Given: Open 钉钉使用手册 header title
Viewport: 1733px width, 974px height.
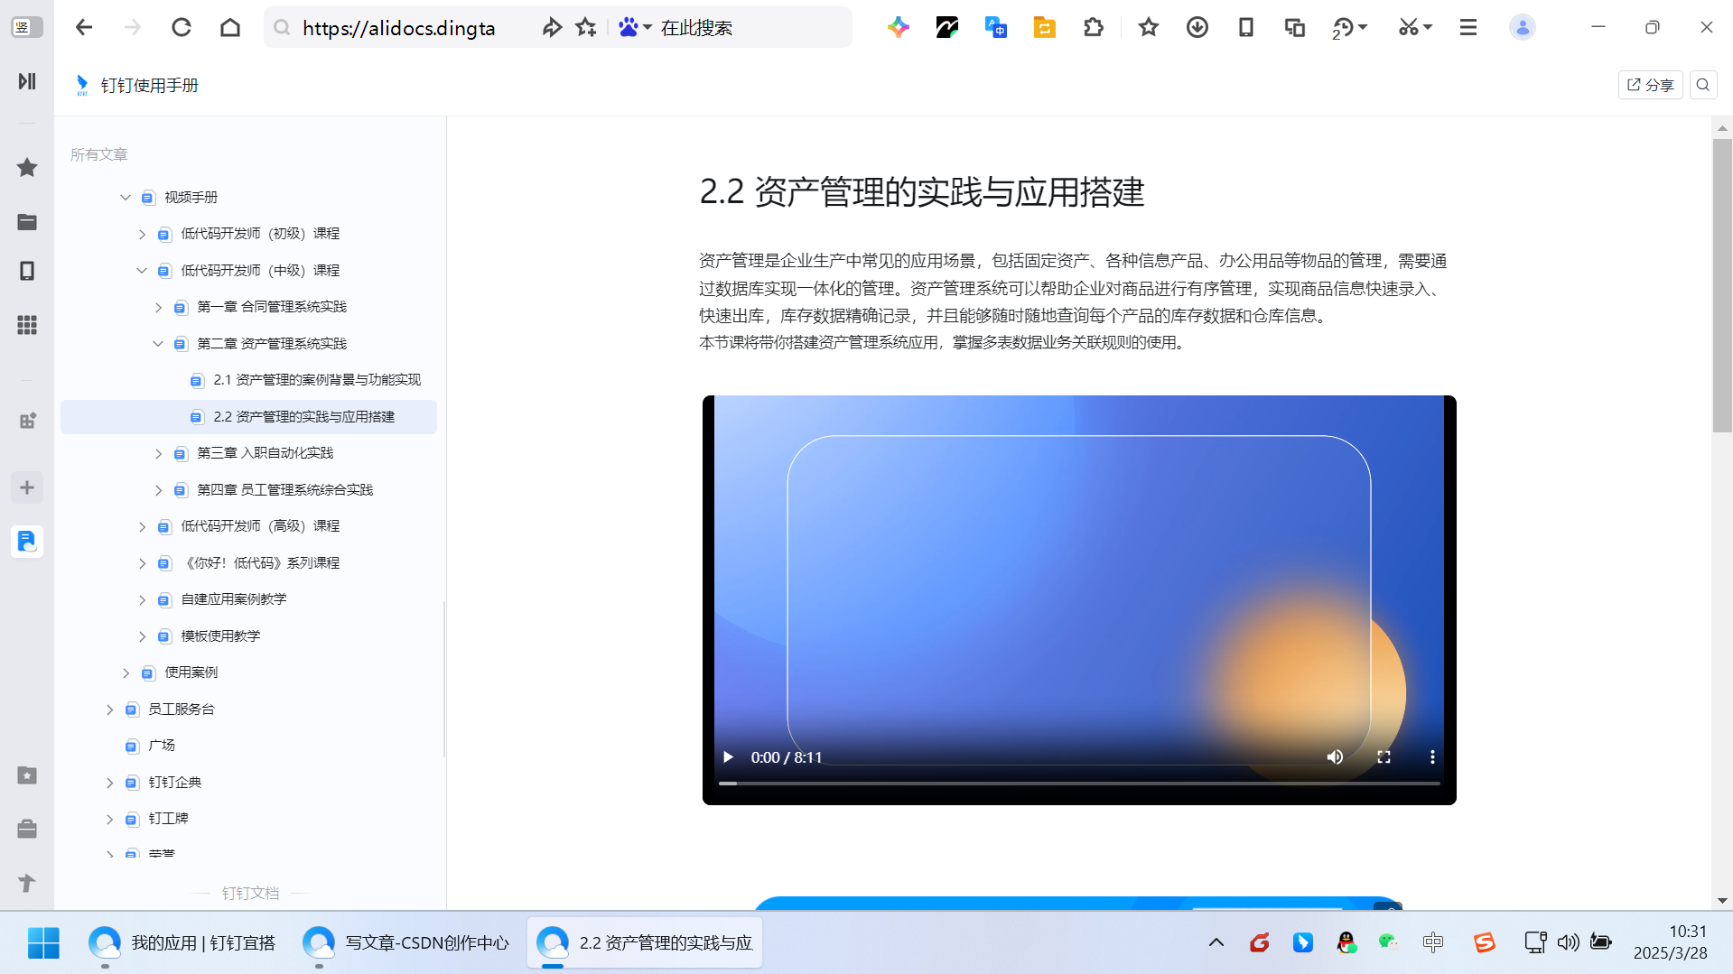Looking at the screenshot, I should point(150,85).
